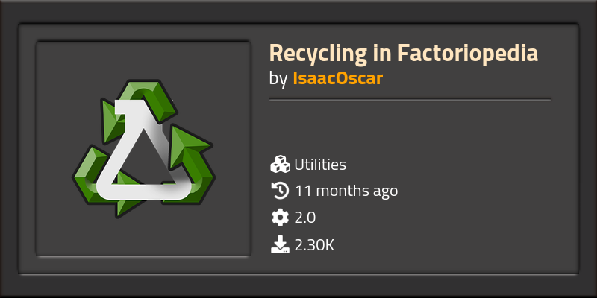
Task: Open the Recycling in Factoriopedia mod title
Action: pos(403,53)
